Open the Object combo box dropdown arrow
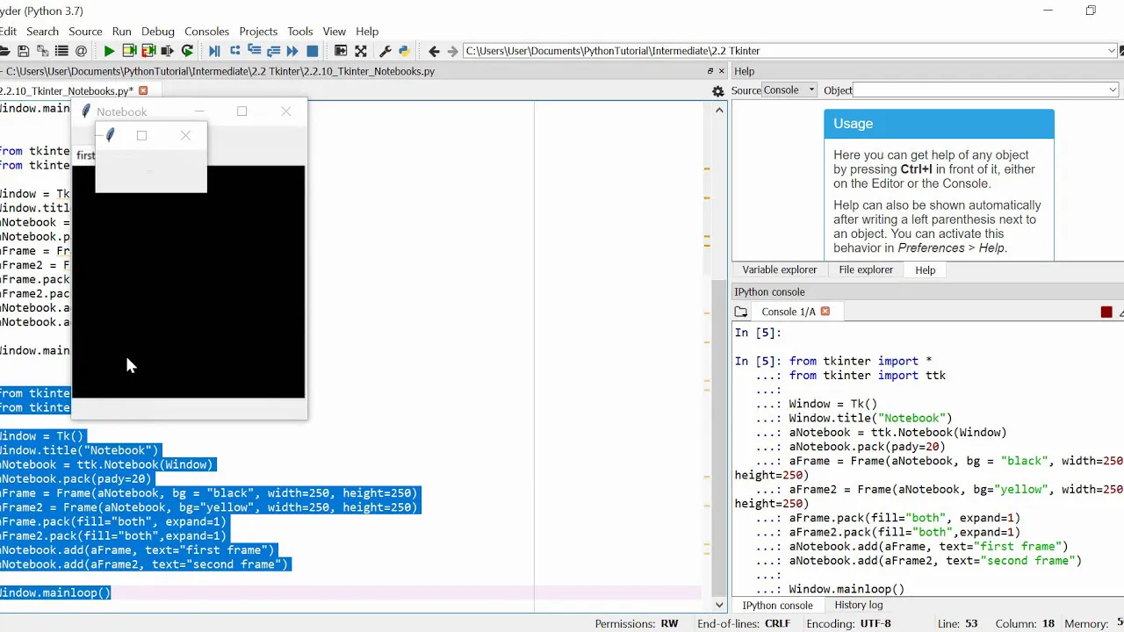The image size is (1124, 632). click(1113, 90)
